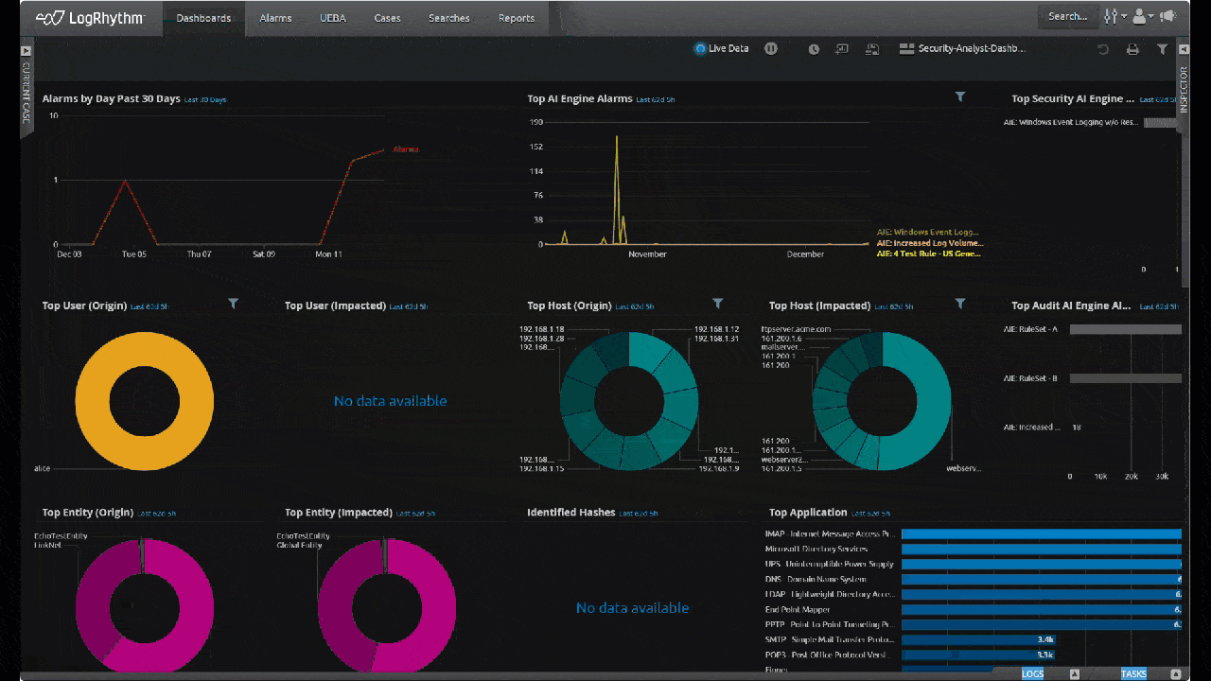Image resolution: width=1211 pixels, height=681 pixels.
Task: Toggle the filter on Top Host (Origin)
Action: click(717, 304)
